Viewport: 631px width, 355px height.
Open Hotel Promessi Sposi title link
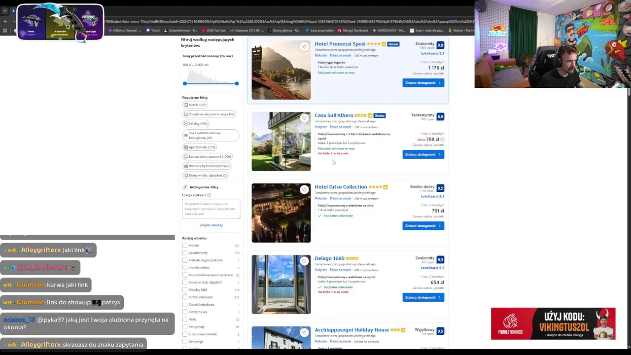tap(340, 44)
